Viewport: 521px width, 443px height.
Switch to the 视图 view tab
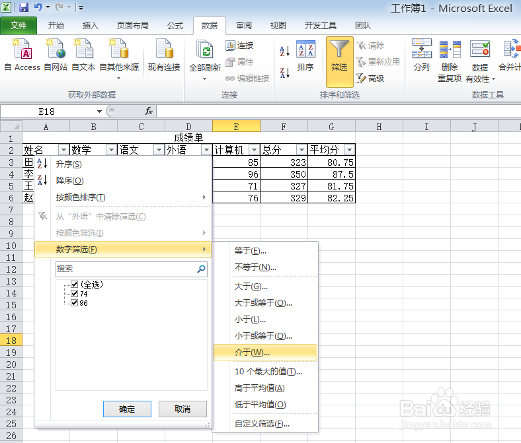pyautogui.click(x=278, y=26)
